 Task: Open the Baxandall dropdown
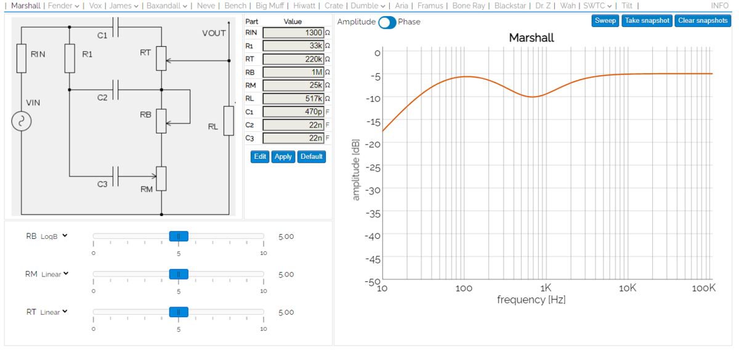pos(168,6)
